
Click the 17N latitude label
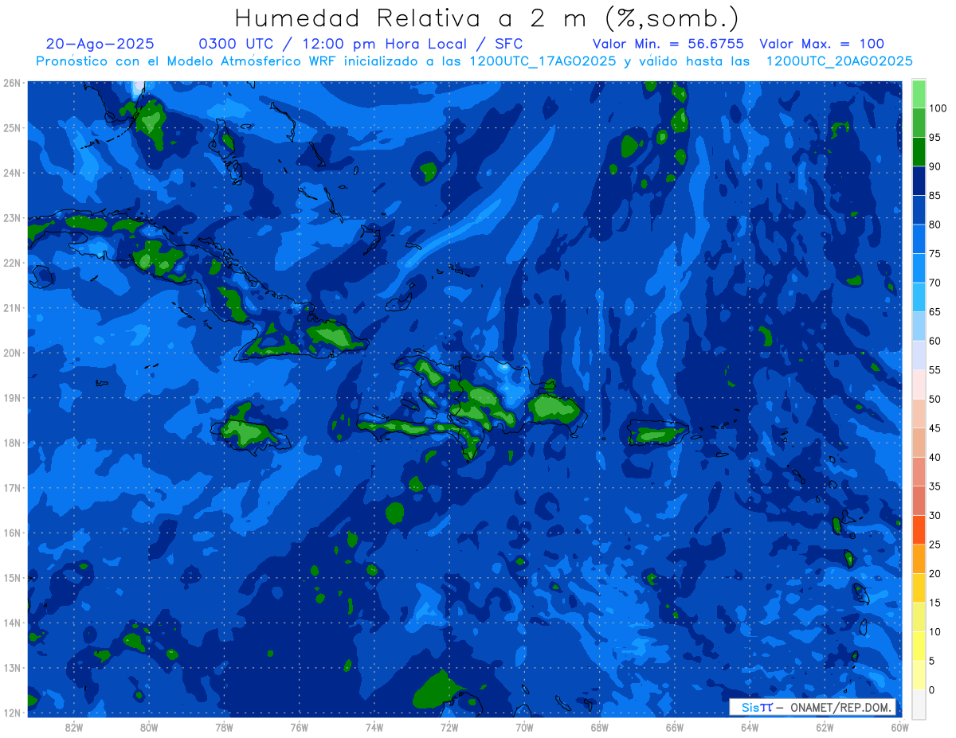(12, 487)
